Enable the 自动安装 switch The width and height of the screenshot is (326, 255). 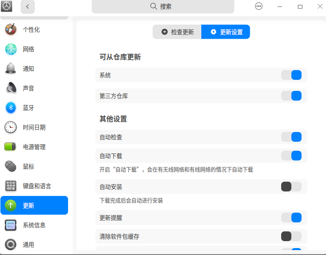[291, 187]
